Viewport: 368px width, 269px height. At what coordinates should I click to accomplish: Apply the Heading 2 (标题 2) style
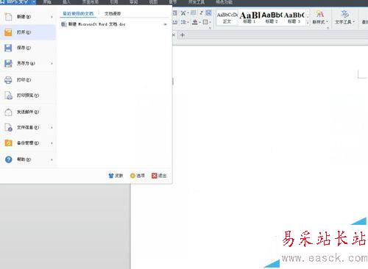(272, 18)
